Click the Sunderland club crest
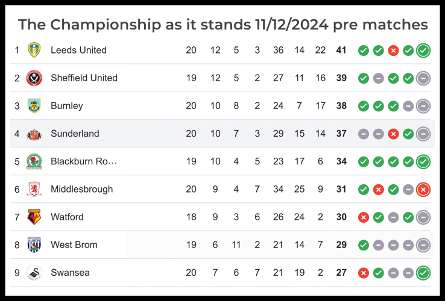The height and width of the screenshot is (301, 445). coord(34,134)
